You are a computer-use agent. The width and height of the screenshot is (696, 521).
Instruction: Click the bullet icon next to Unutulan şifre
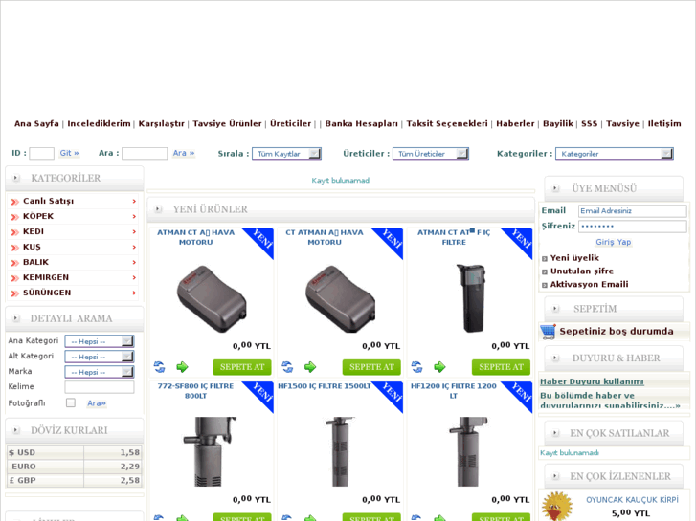545,271
